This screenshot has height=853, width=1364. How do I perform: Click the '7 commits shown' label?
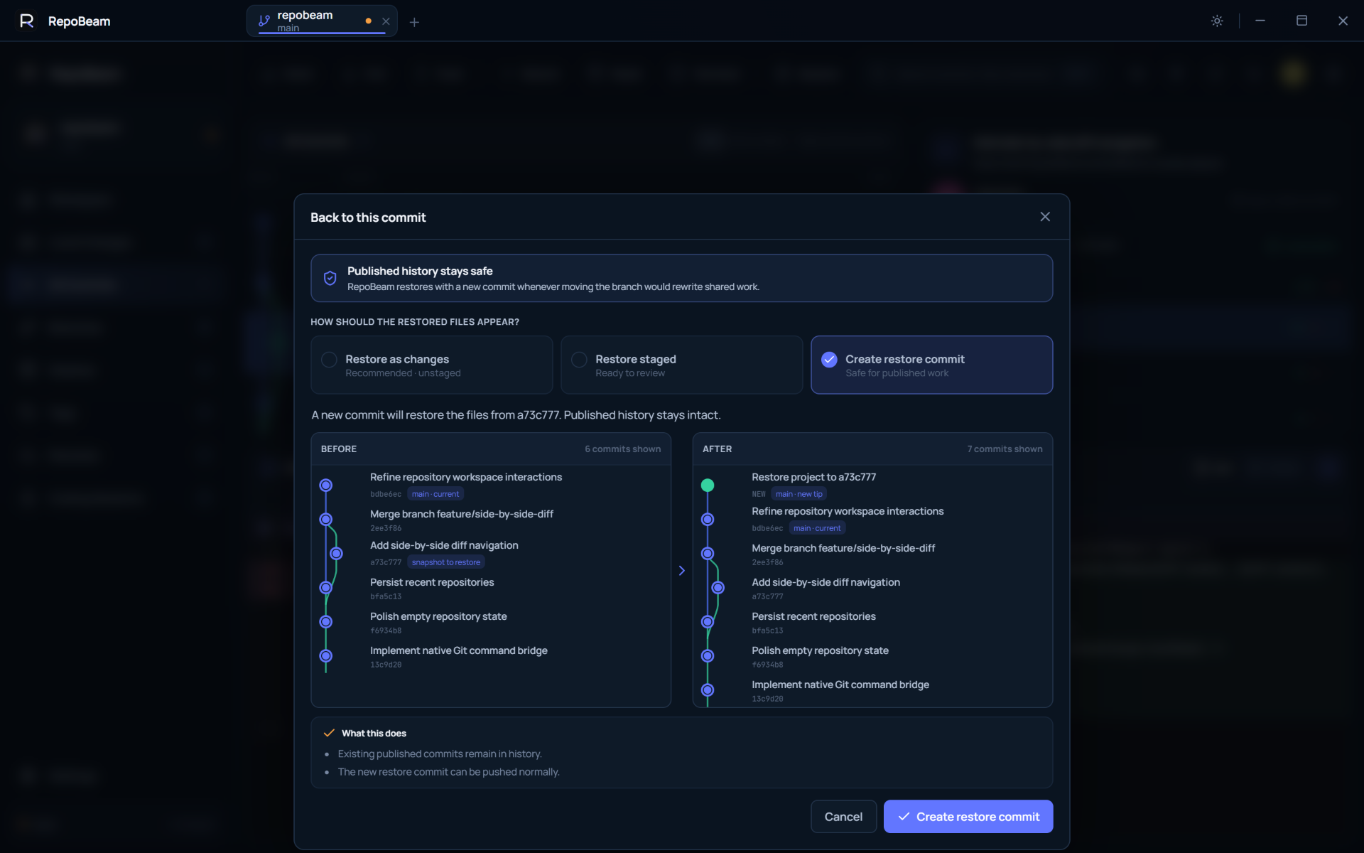pos(1005,449)
